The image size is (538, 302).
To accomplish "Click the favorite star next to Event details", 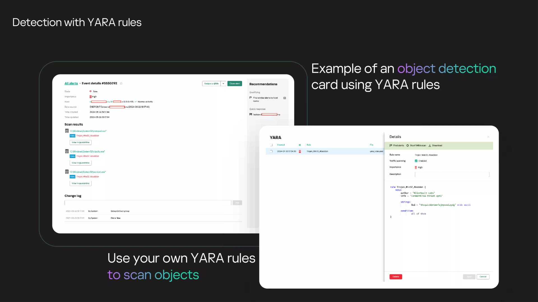I will point(121,83).
